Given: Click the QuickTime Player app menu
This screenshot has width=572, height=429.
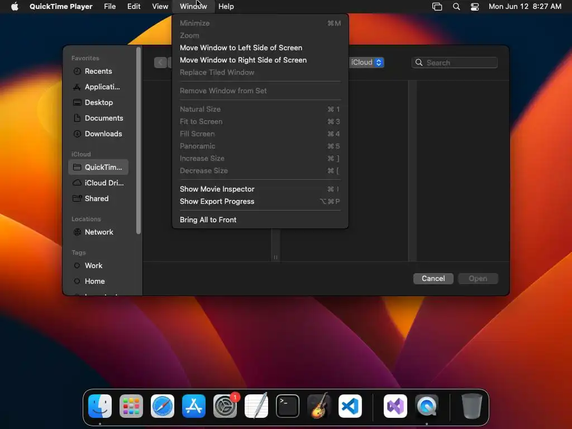Looking at the screenshot, I should tap(61, 6).
